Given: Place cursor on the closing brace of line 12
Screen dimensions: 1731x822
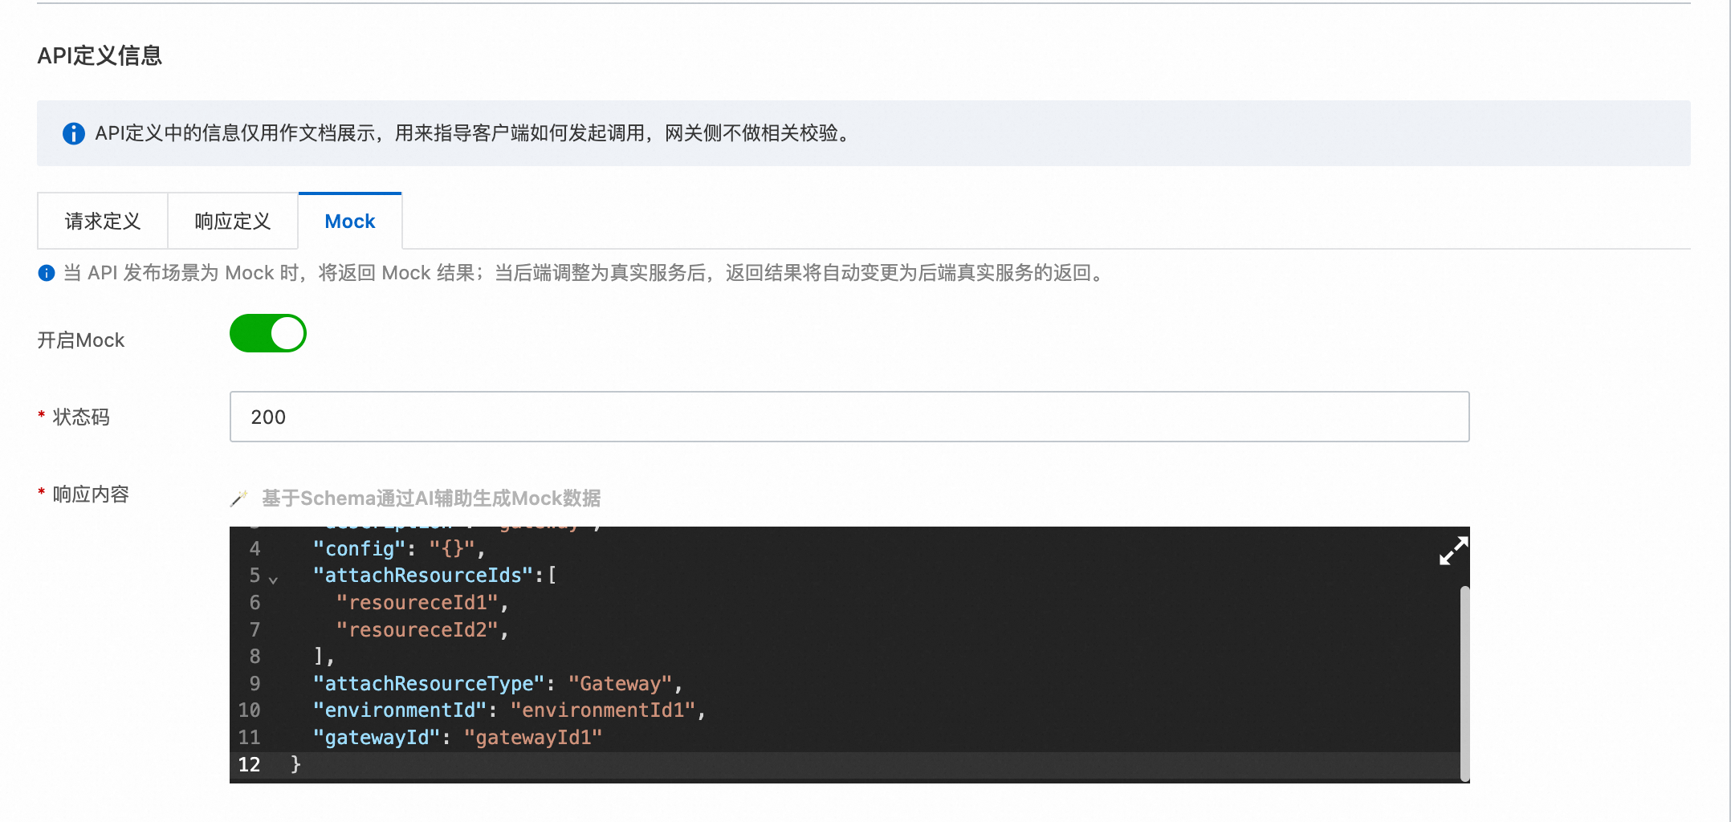Looking at the screenshot, I should (x=295, y=764).
